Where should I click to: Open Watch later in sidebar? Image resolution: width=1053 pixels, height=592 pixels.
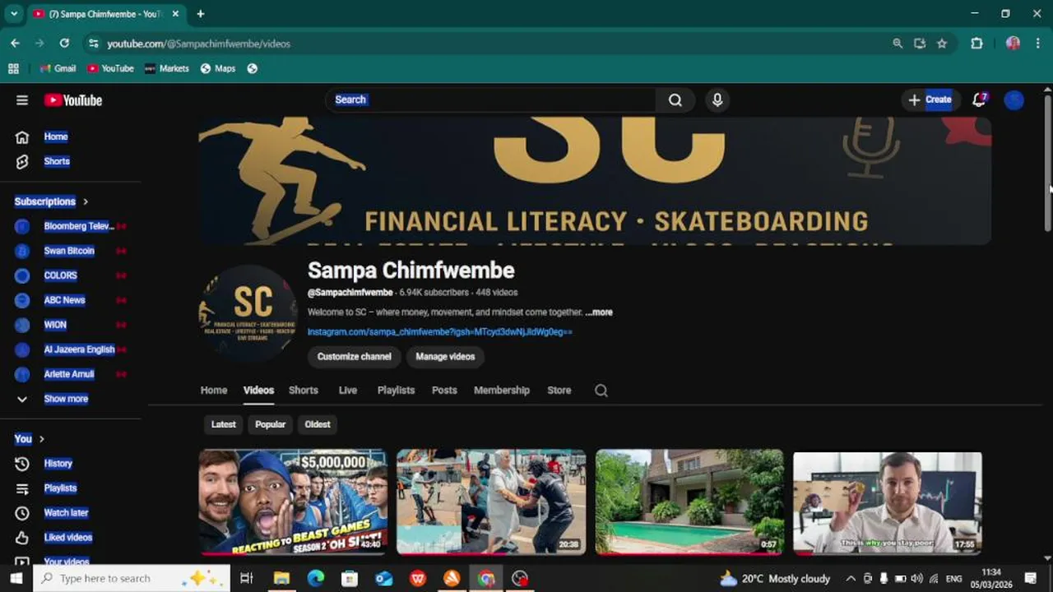[x=66, y=513]
